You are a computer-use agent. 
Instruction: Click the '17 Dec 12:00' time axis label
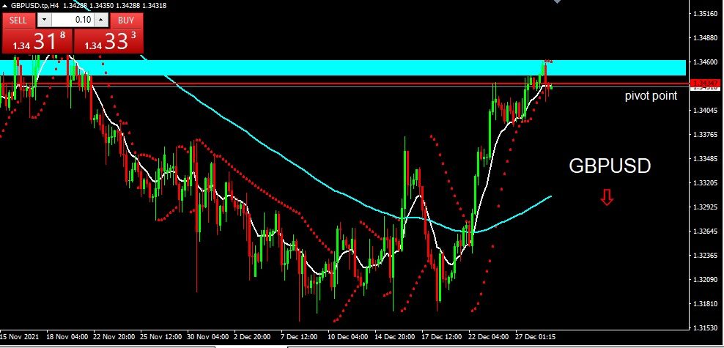(441, 337)
